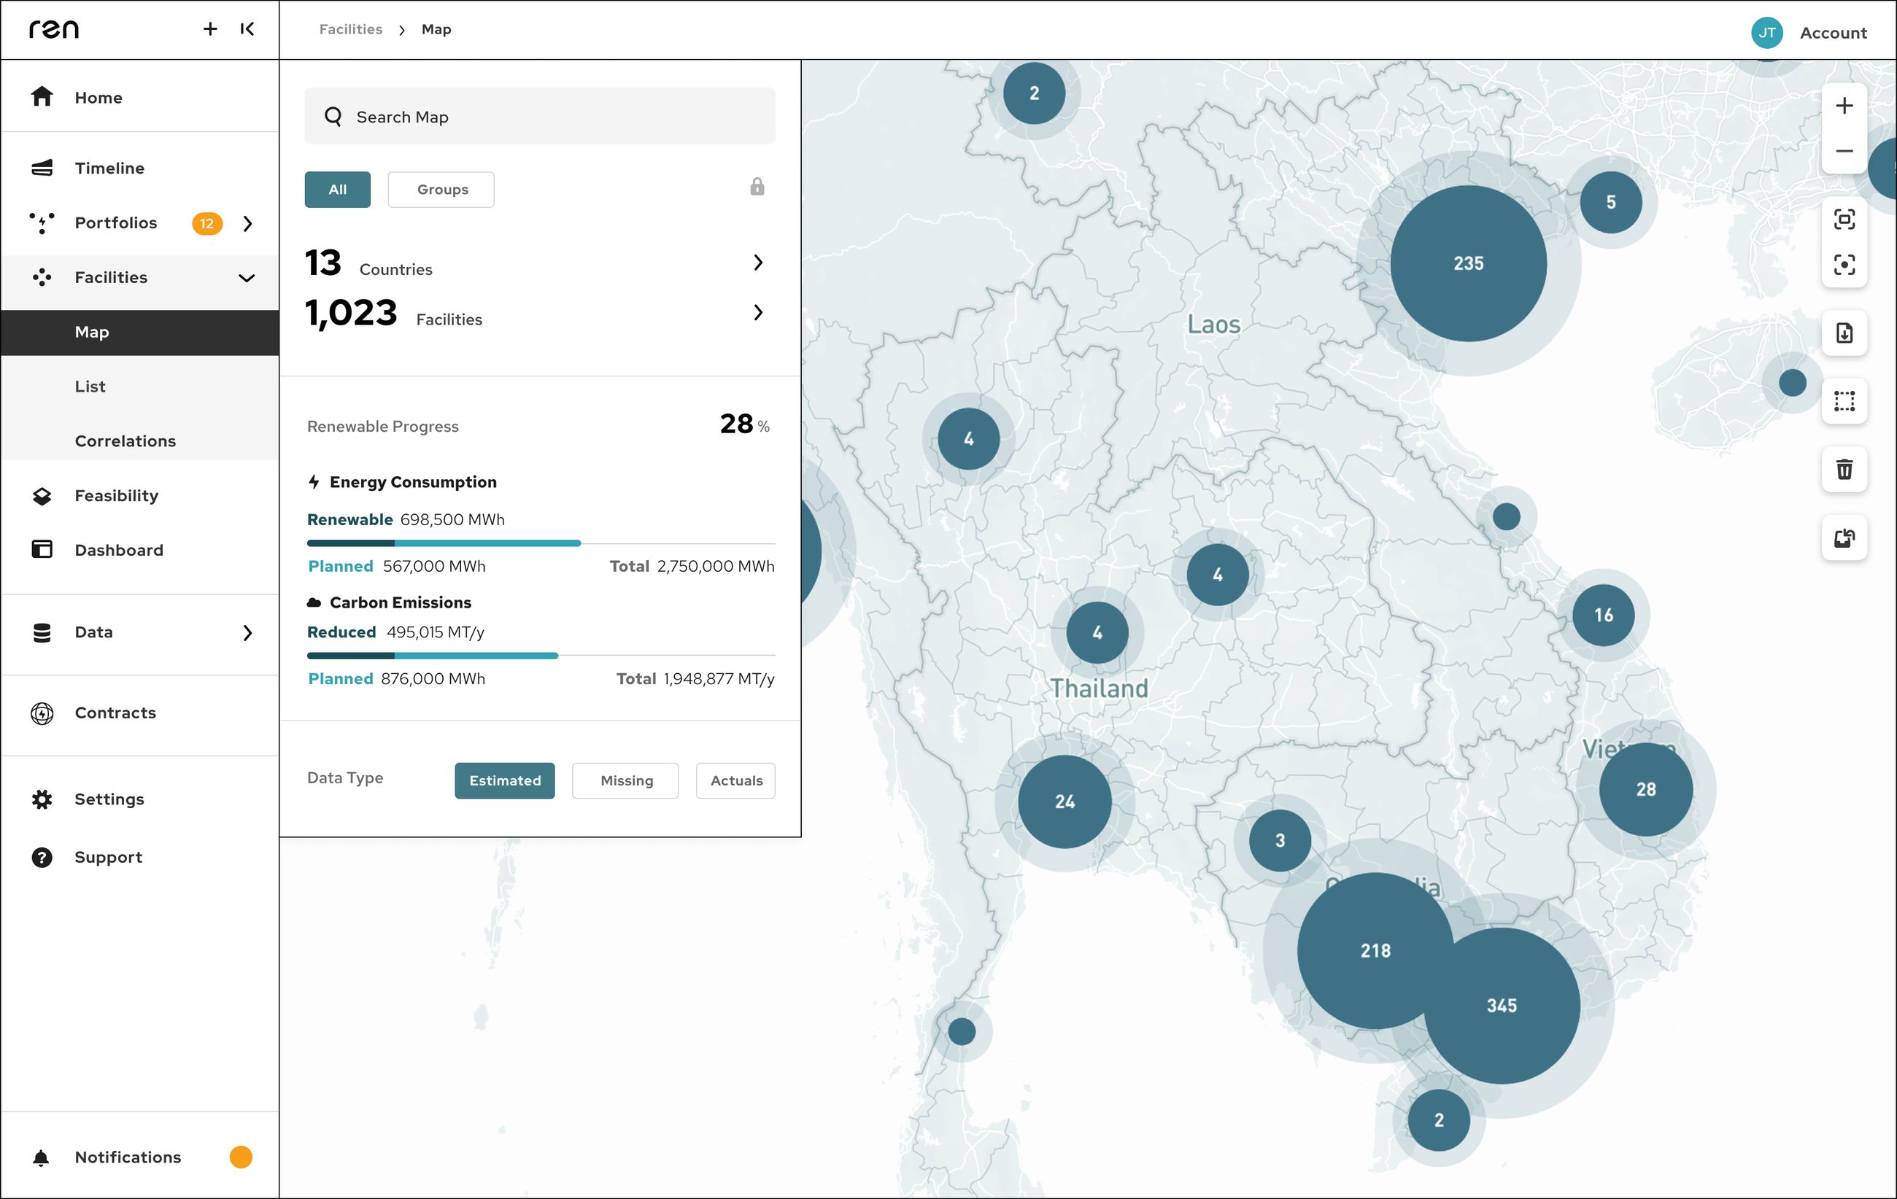The image size is (1897, 1199).
Task: Click the Notifications item
Action: [127, 1157]
